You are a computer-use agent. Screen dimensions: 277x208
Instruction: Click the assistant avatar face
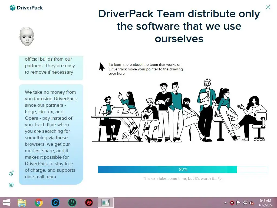point(27,37)
